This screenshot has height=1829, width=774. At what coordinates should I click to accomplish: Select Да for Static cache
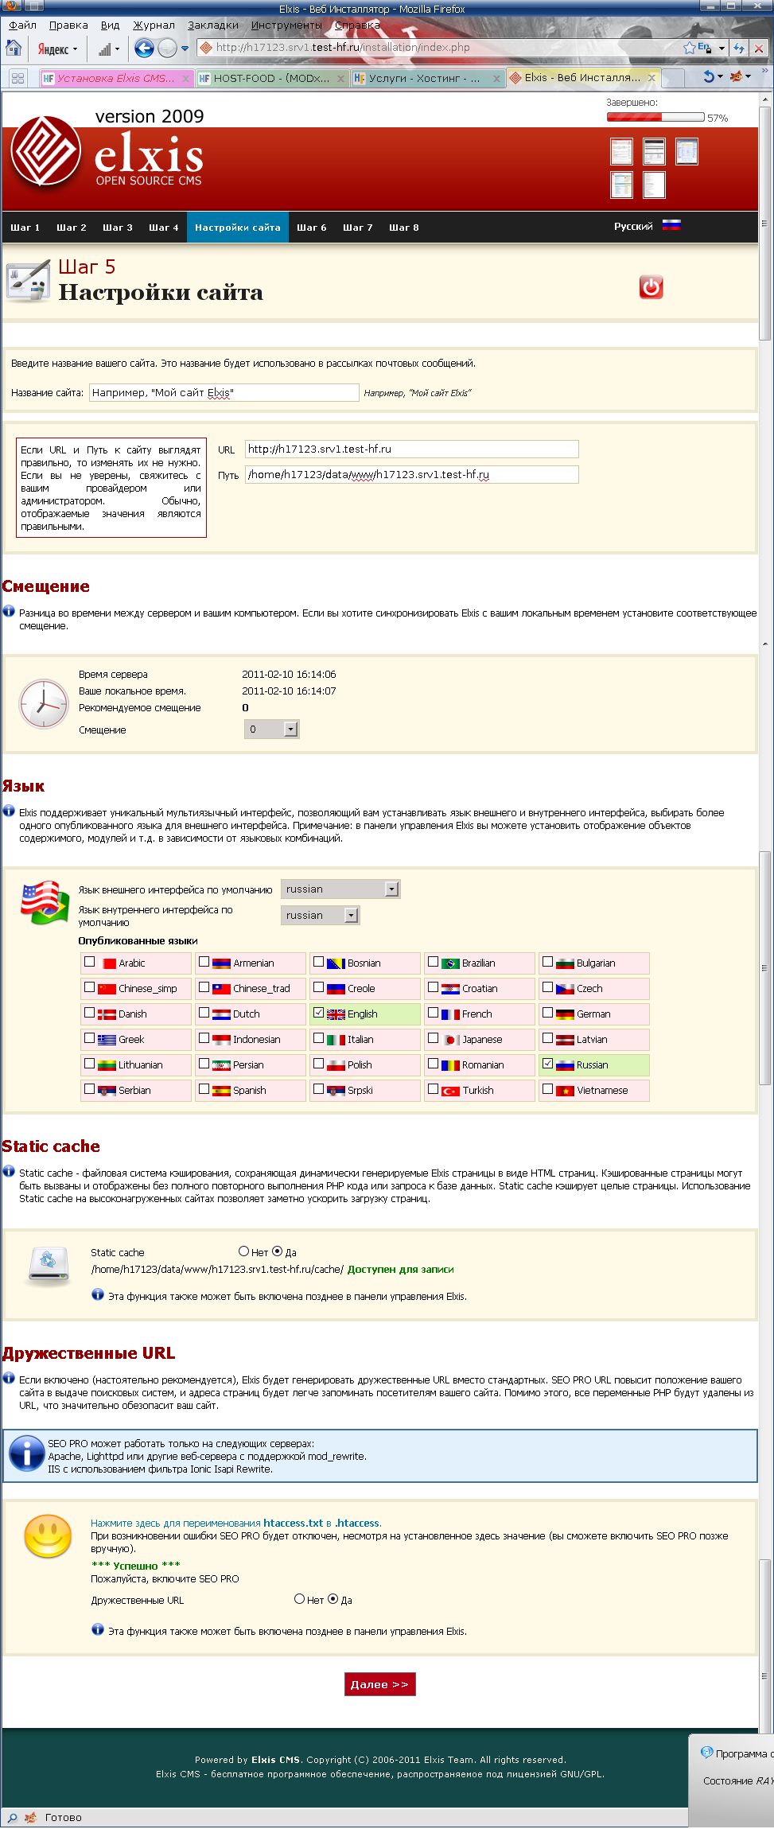click(278, 1251)
